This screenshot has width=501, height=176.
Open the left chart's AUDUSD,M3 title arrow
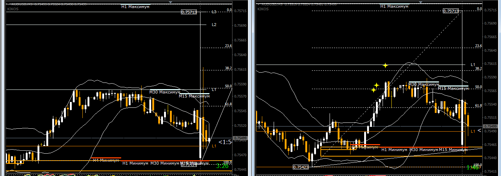point(8,4)
